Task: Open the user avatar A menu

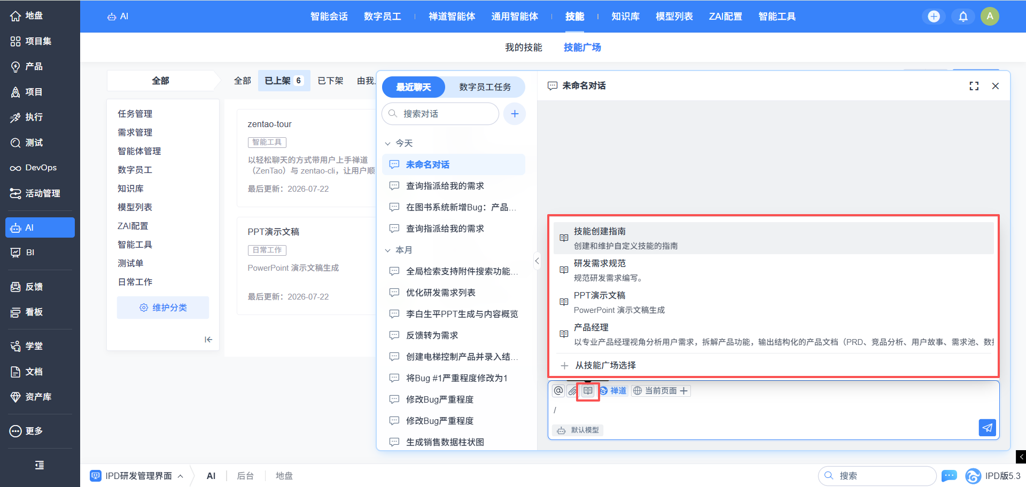Action: pos(990,17)
